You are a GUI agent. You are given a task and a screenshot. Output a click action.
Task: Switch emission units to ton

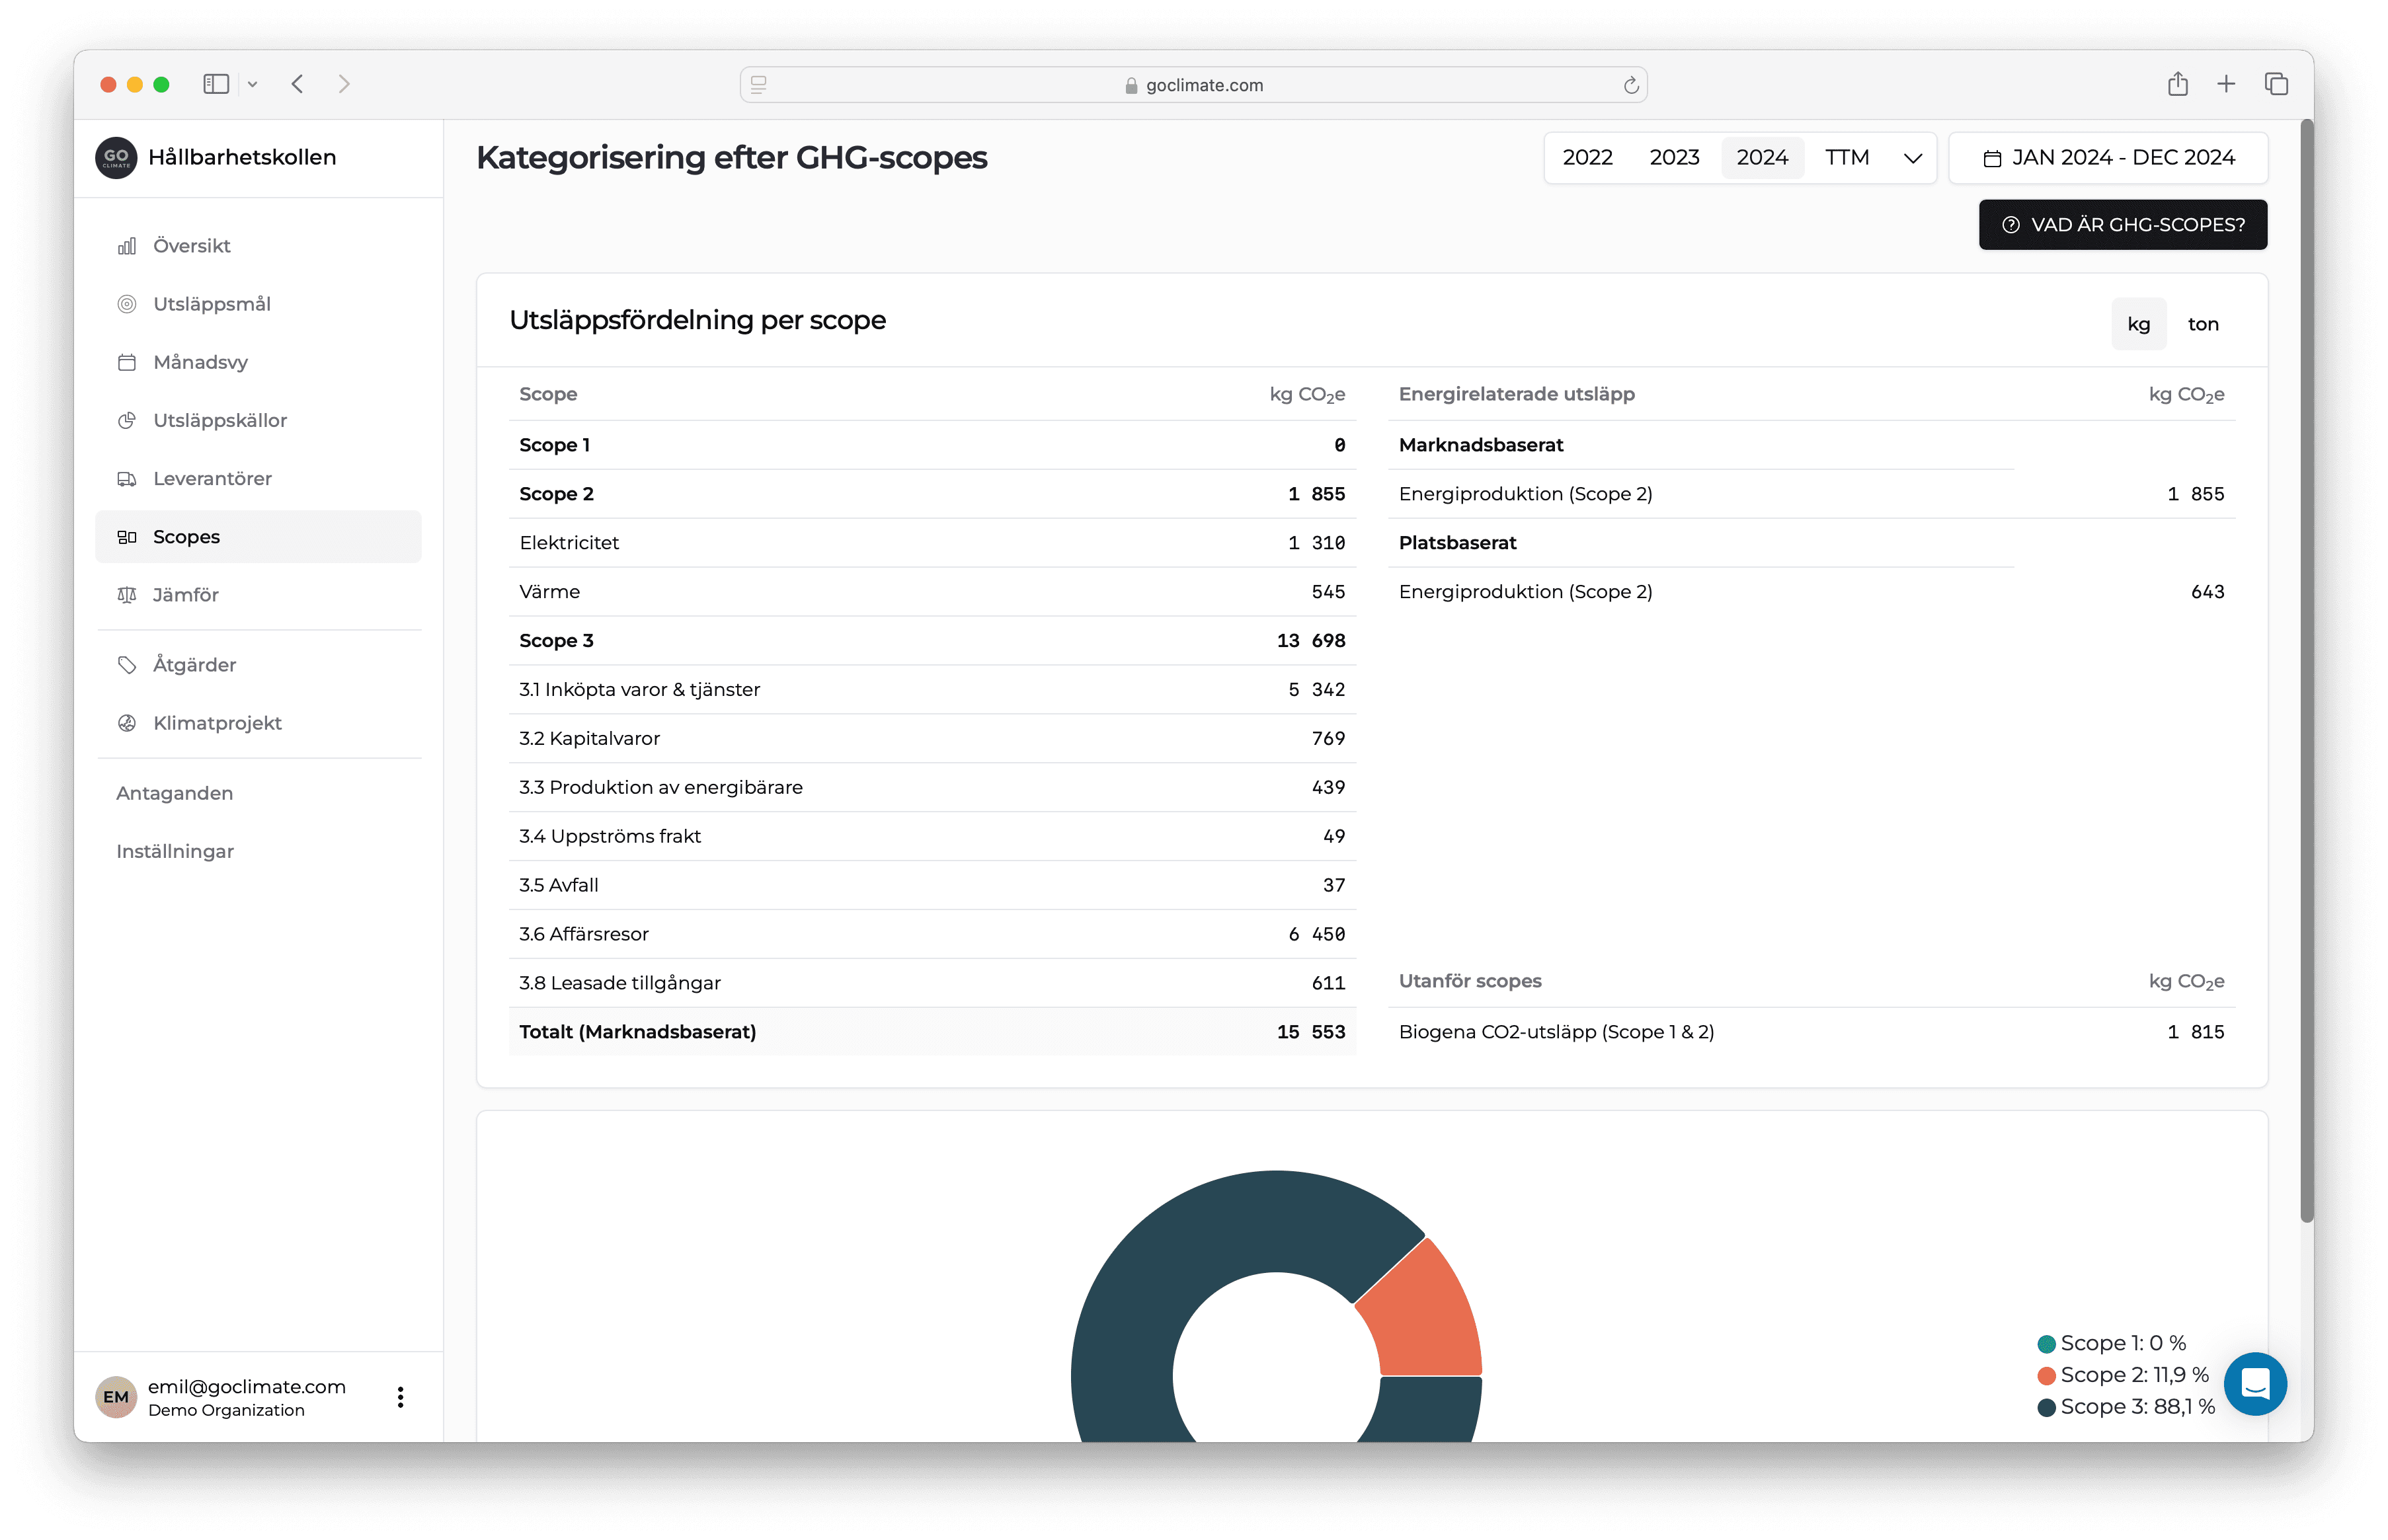(2203, 324)
